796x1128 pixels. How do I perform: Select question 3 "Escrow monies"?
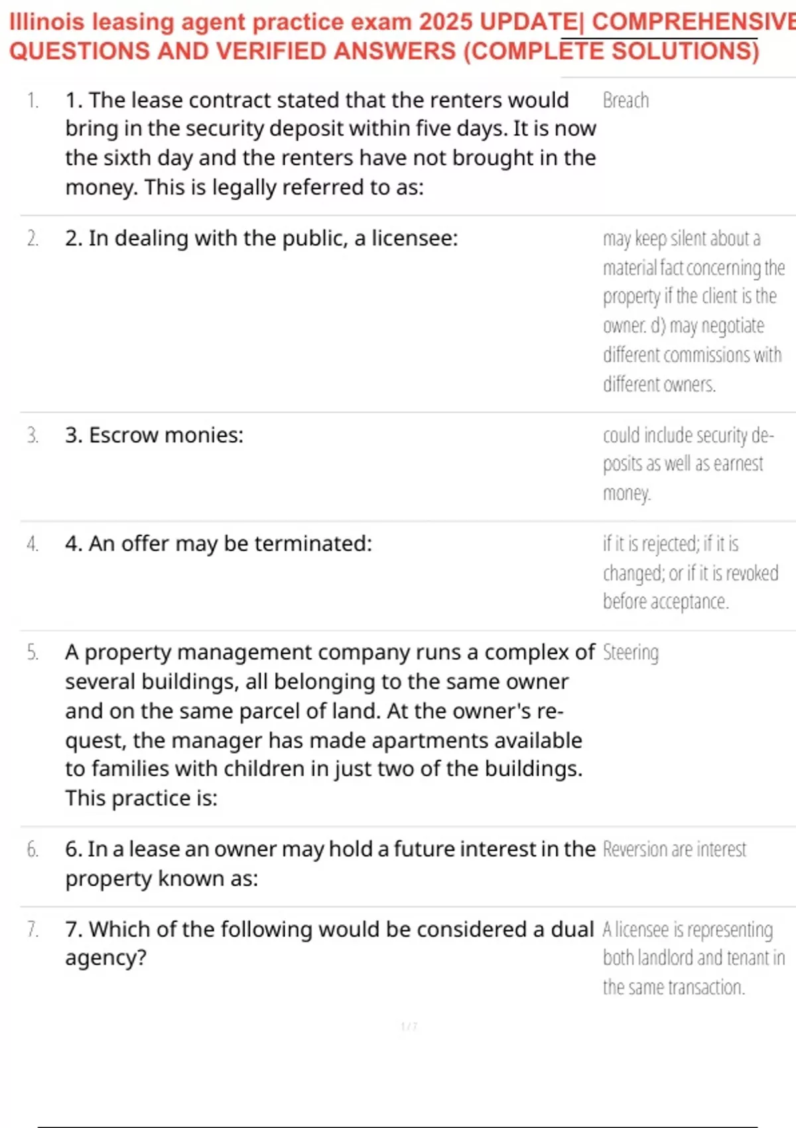click(x=154, y=435)
